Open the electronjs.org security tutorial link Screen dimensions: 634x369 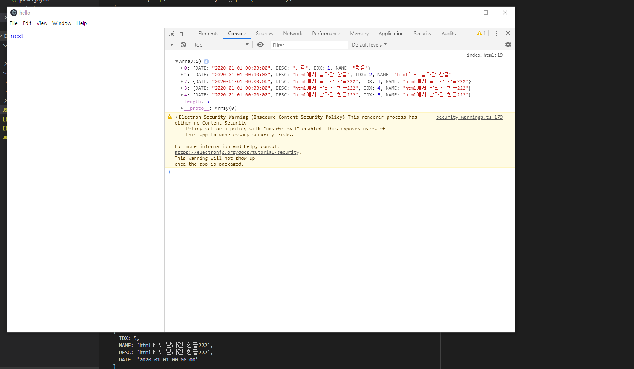point(237,153)
